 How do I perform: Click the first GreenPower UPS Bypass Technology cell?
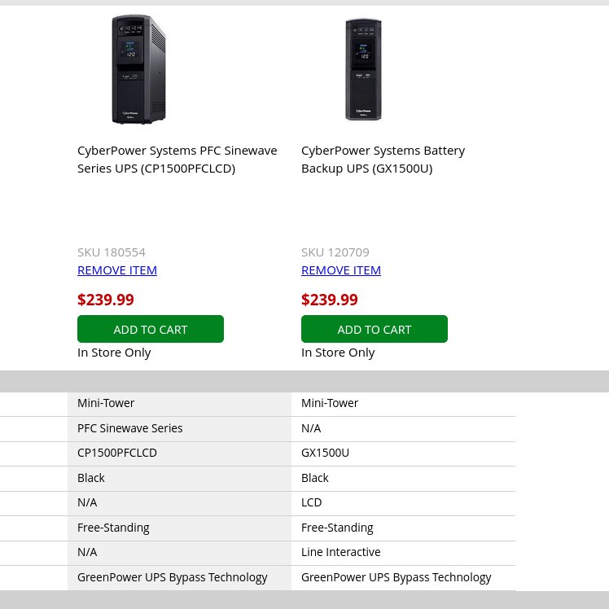point(179,577)
